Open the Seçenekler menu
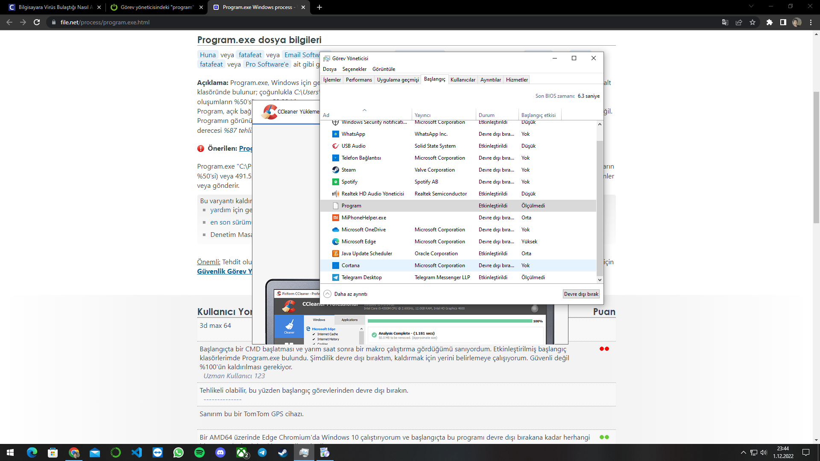The width and height of the screenshot is (820, 461). pyautogui.click(x=354, y=69)
